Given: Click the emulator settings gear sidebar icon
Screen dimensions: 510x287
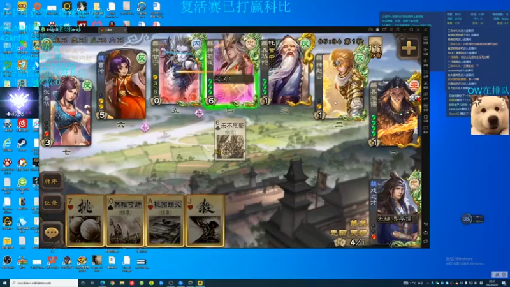Looking at the screenshot, I should (425, 117).
